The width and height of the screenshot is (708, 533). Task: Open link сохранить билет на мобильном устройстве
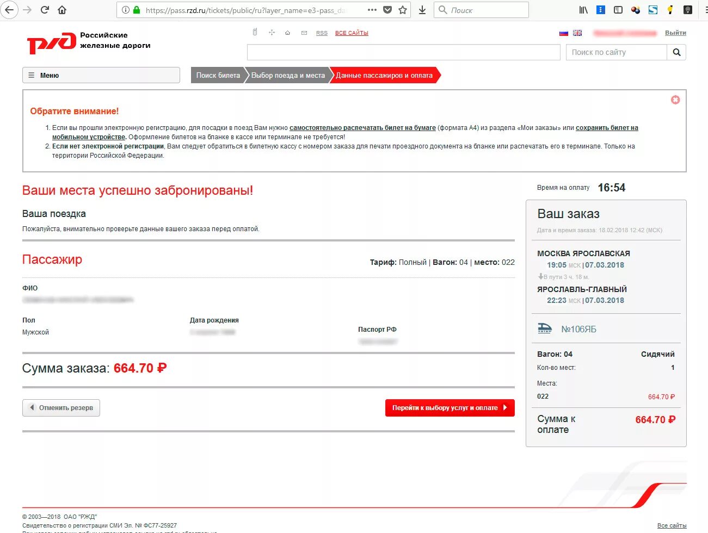607,128
